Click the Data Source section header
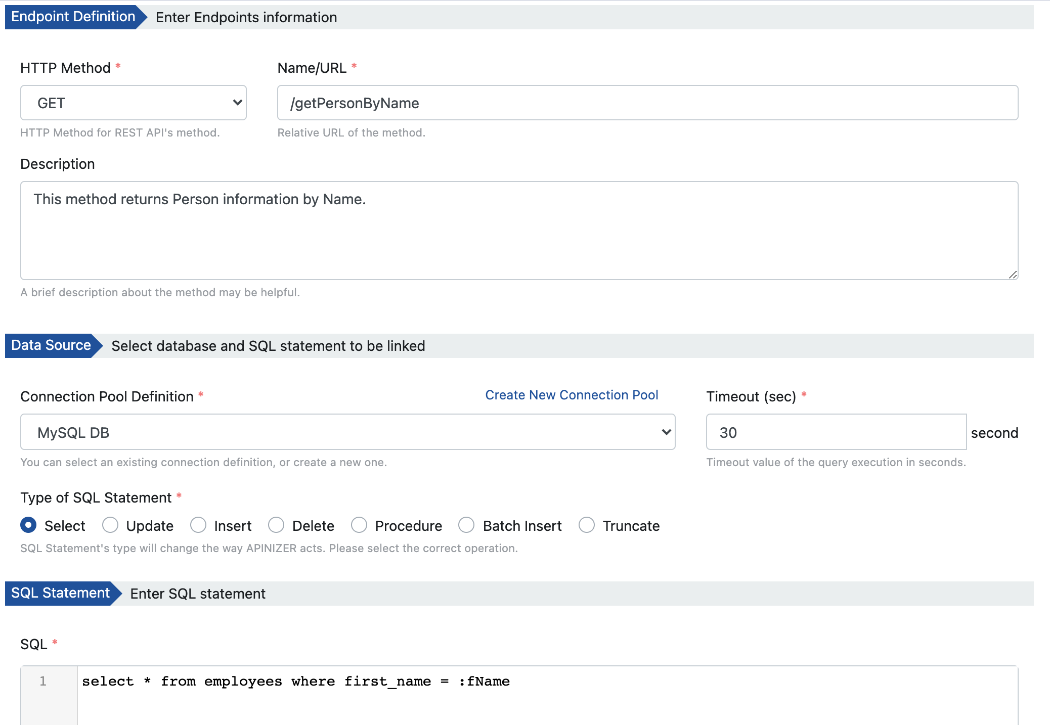The height and width of the screenshot is (725, 1050). [x=51, y=345]
